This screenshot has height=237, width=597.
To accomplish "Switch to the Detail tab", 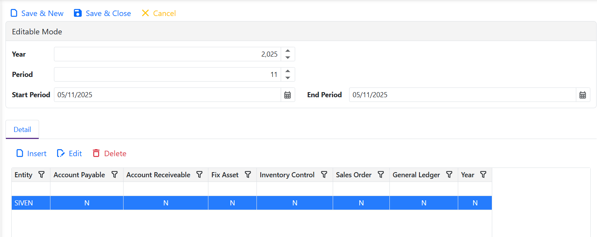I will pyautogui.click(x=22, y=130).
